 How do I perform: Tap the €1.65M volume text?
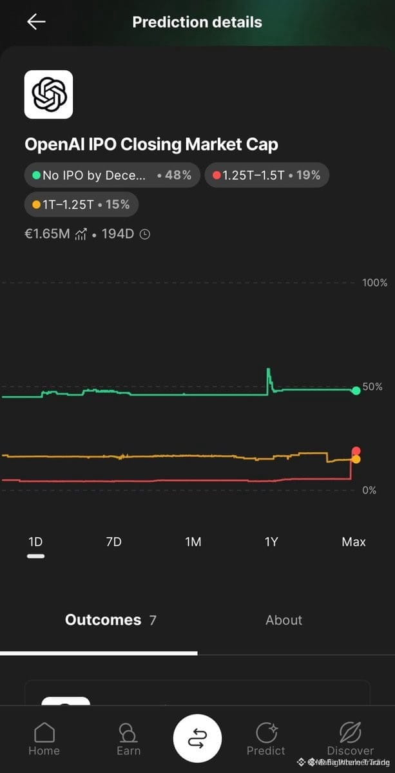[x=47, y=234]
